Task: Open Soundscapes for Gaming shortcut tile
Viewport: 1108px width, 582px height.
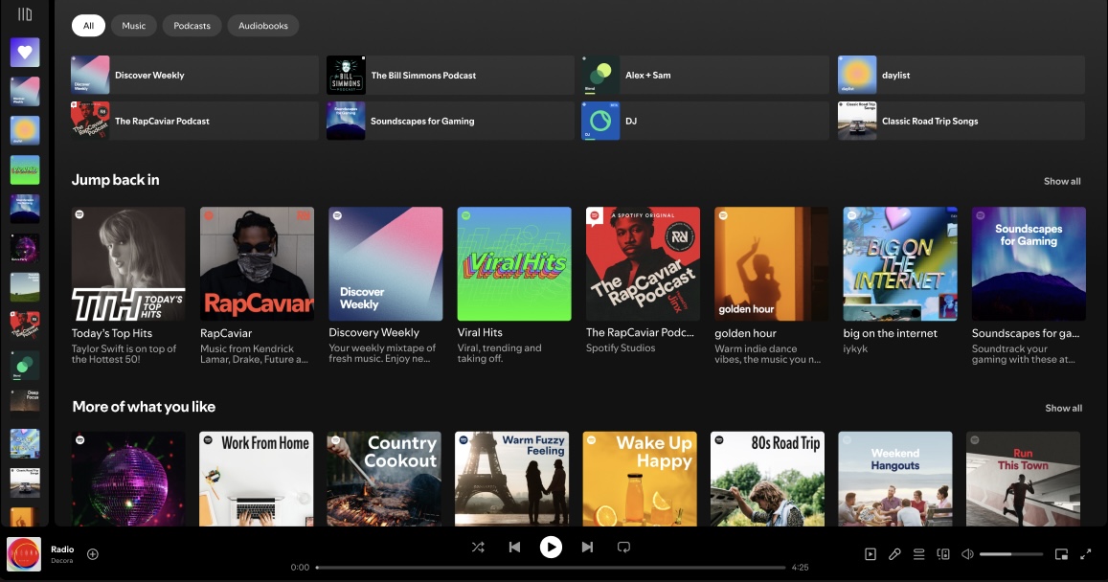Action: (x=450, y=121)
